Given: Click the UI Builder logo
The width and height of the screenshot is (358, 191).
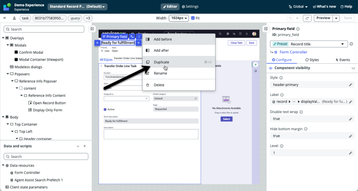Looking at the screenshot, I should pyautogui.click(x=7, y=7).
